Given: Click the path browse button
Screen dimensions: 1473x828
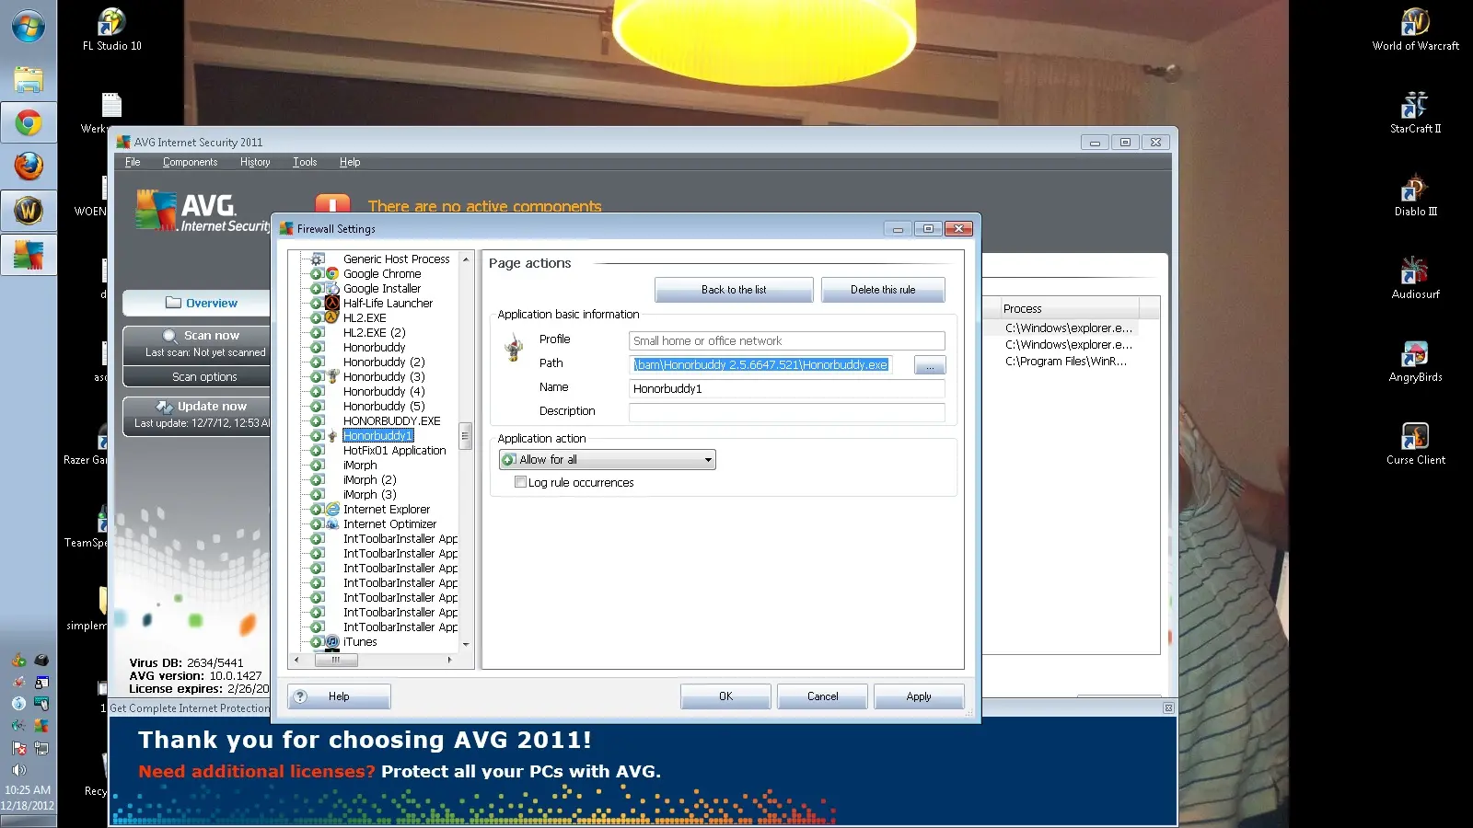Looking at the screenshot, I should click(x=930, y=366).
